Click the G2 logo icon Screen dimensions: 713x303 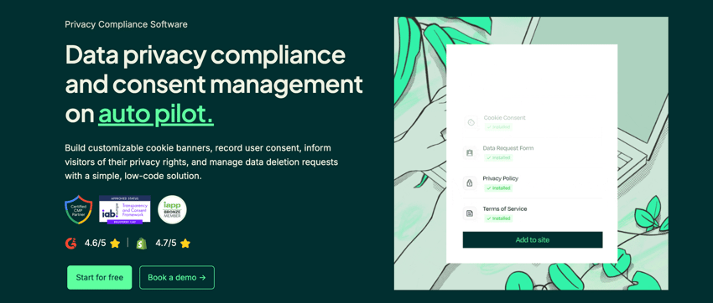click(71, 243)
